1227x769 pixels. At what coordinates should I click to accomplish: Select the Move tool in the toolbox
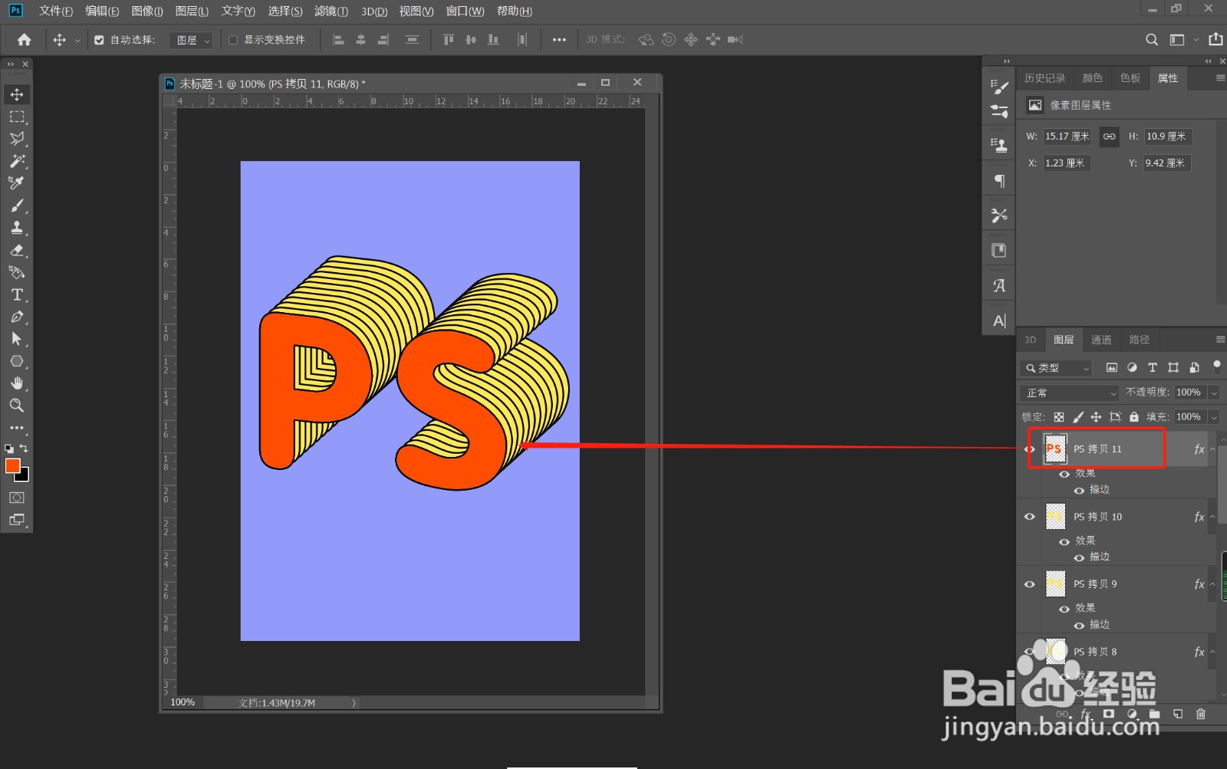click(x=17, y=94)
